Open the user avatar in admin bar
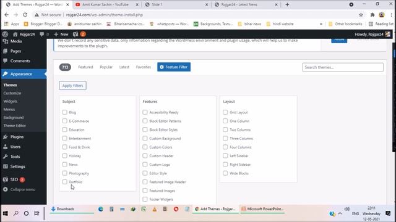Viewport: 396px width, 222px height. tap(388, 35)
